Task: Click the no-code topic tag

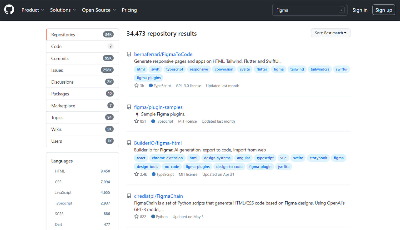Action: [x=172, y=167]
